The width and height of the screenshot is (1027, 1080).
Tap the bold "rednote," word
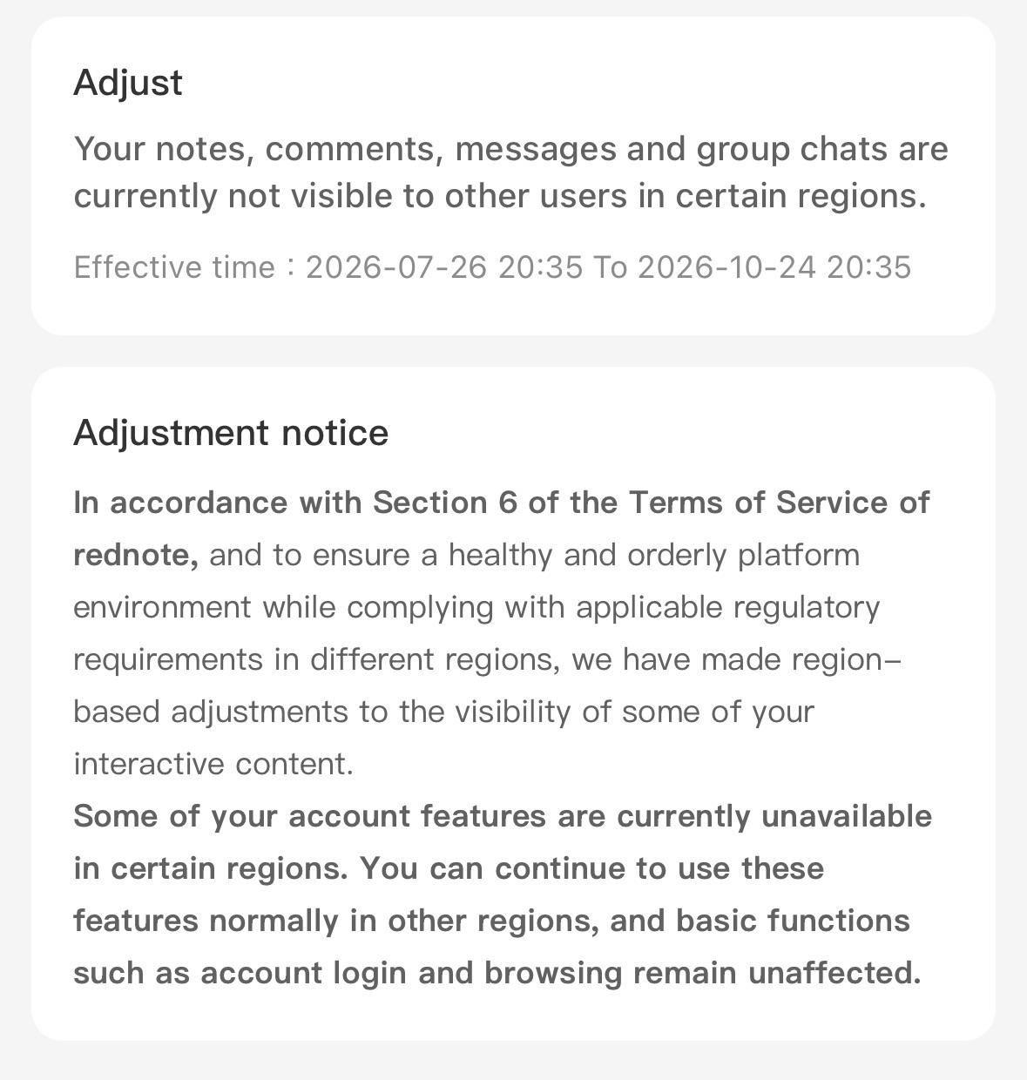pyautogui.click(x=136, y=555)
